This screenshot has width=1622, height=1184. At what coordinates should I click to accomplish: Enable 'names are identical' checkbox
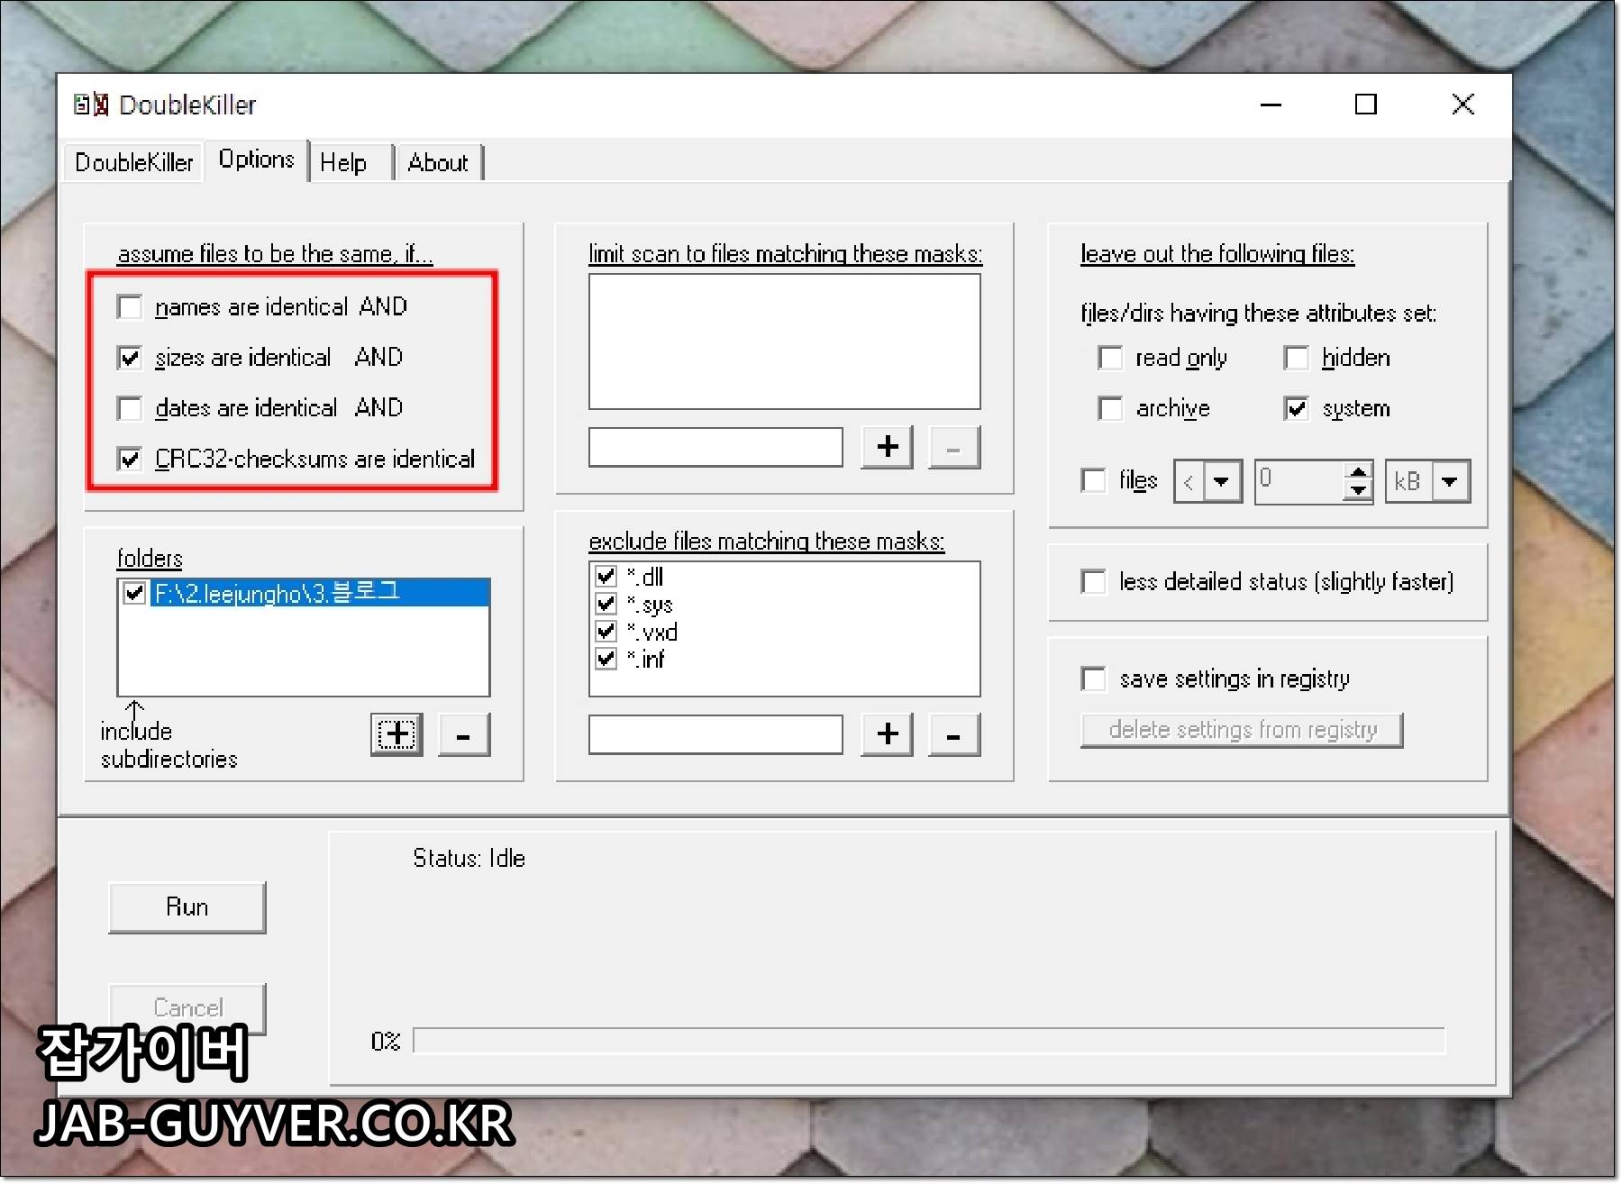click(x=130, y=307)
